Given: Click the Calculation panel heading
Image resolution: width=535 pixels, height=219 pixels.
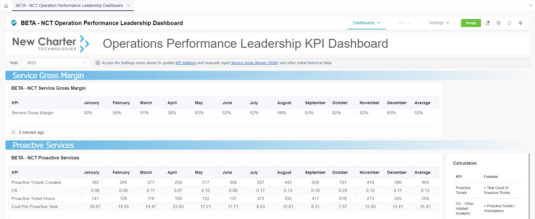Looking at the screenshot, I should coord(465,163).
